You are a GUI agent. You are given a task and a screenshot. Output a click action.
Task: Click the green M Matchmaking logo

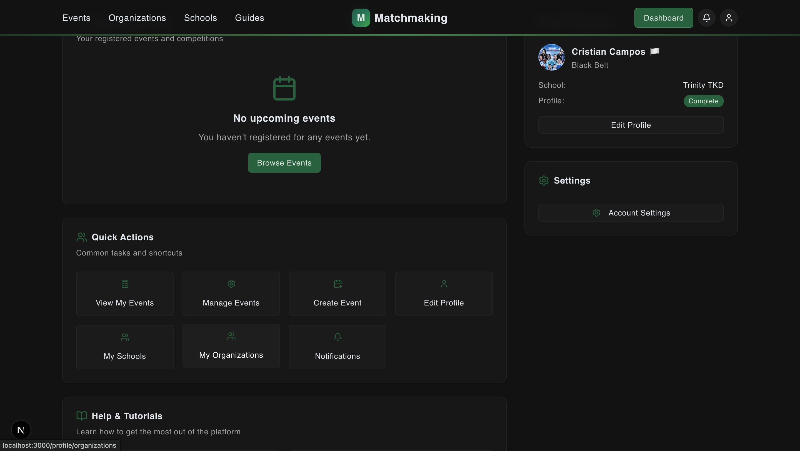[x=361, y=18]
